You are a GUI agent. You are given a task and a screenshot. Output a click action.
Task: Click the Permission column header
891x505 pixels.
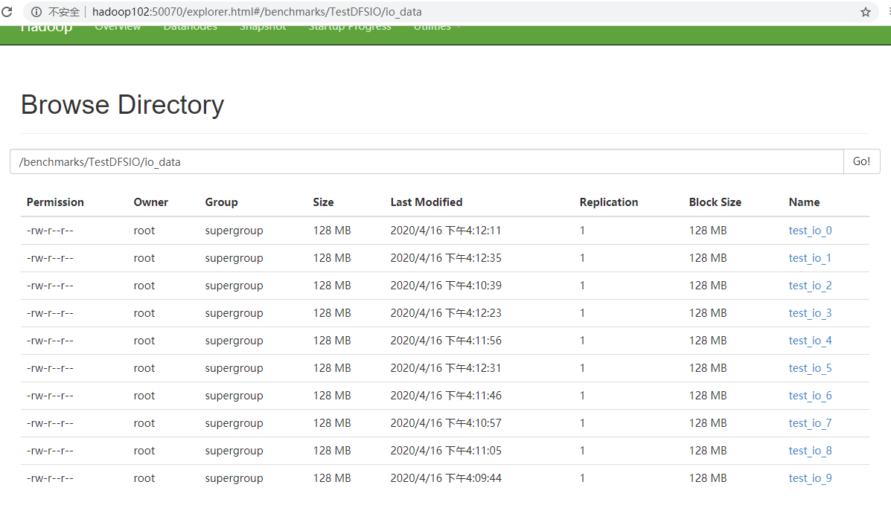pyautogui.click(x=55, y=202)
